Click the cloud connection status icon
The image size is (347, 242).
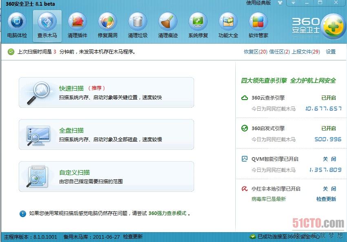pos(252,237)
